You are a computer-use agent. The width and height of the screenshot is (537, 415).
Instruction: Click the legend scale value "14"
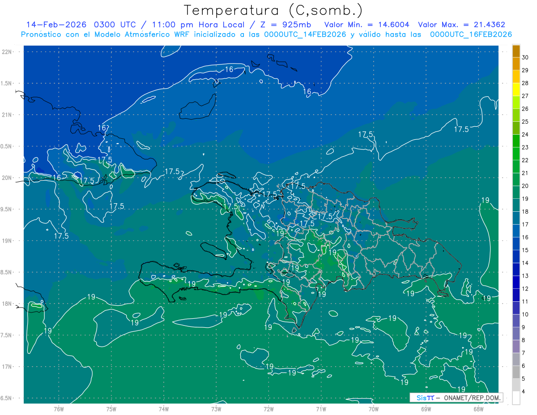(x=526, y=263)
